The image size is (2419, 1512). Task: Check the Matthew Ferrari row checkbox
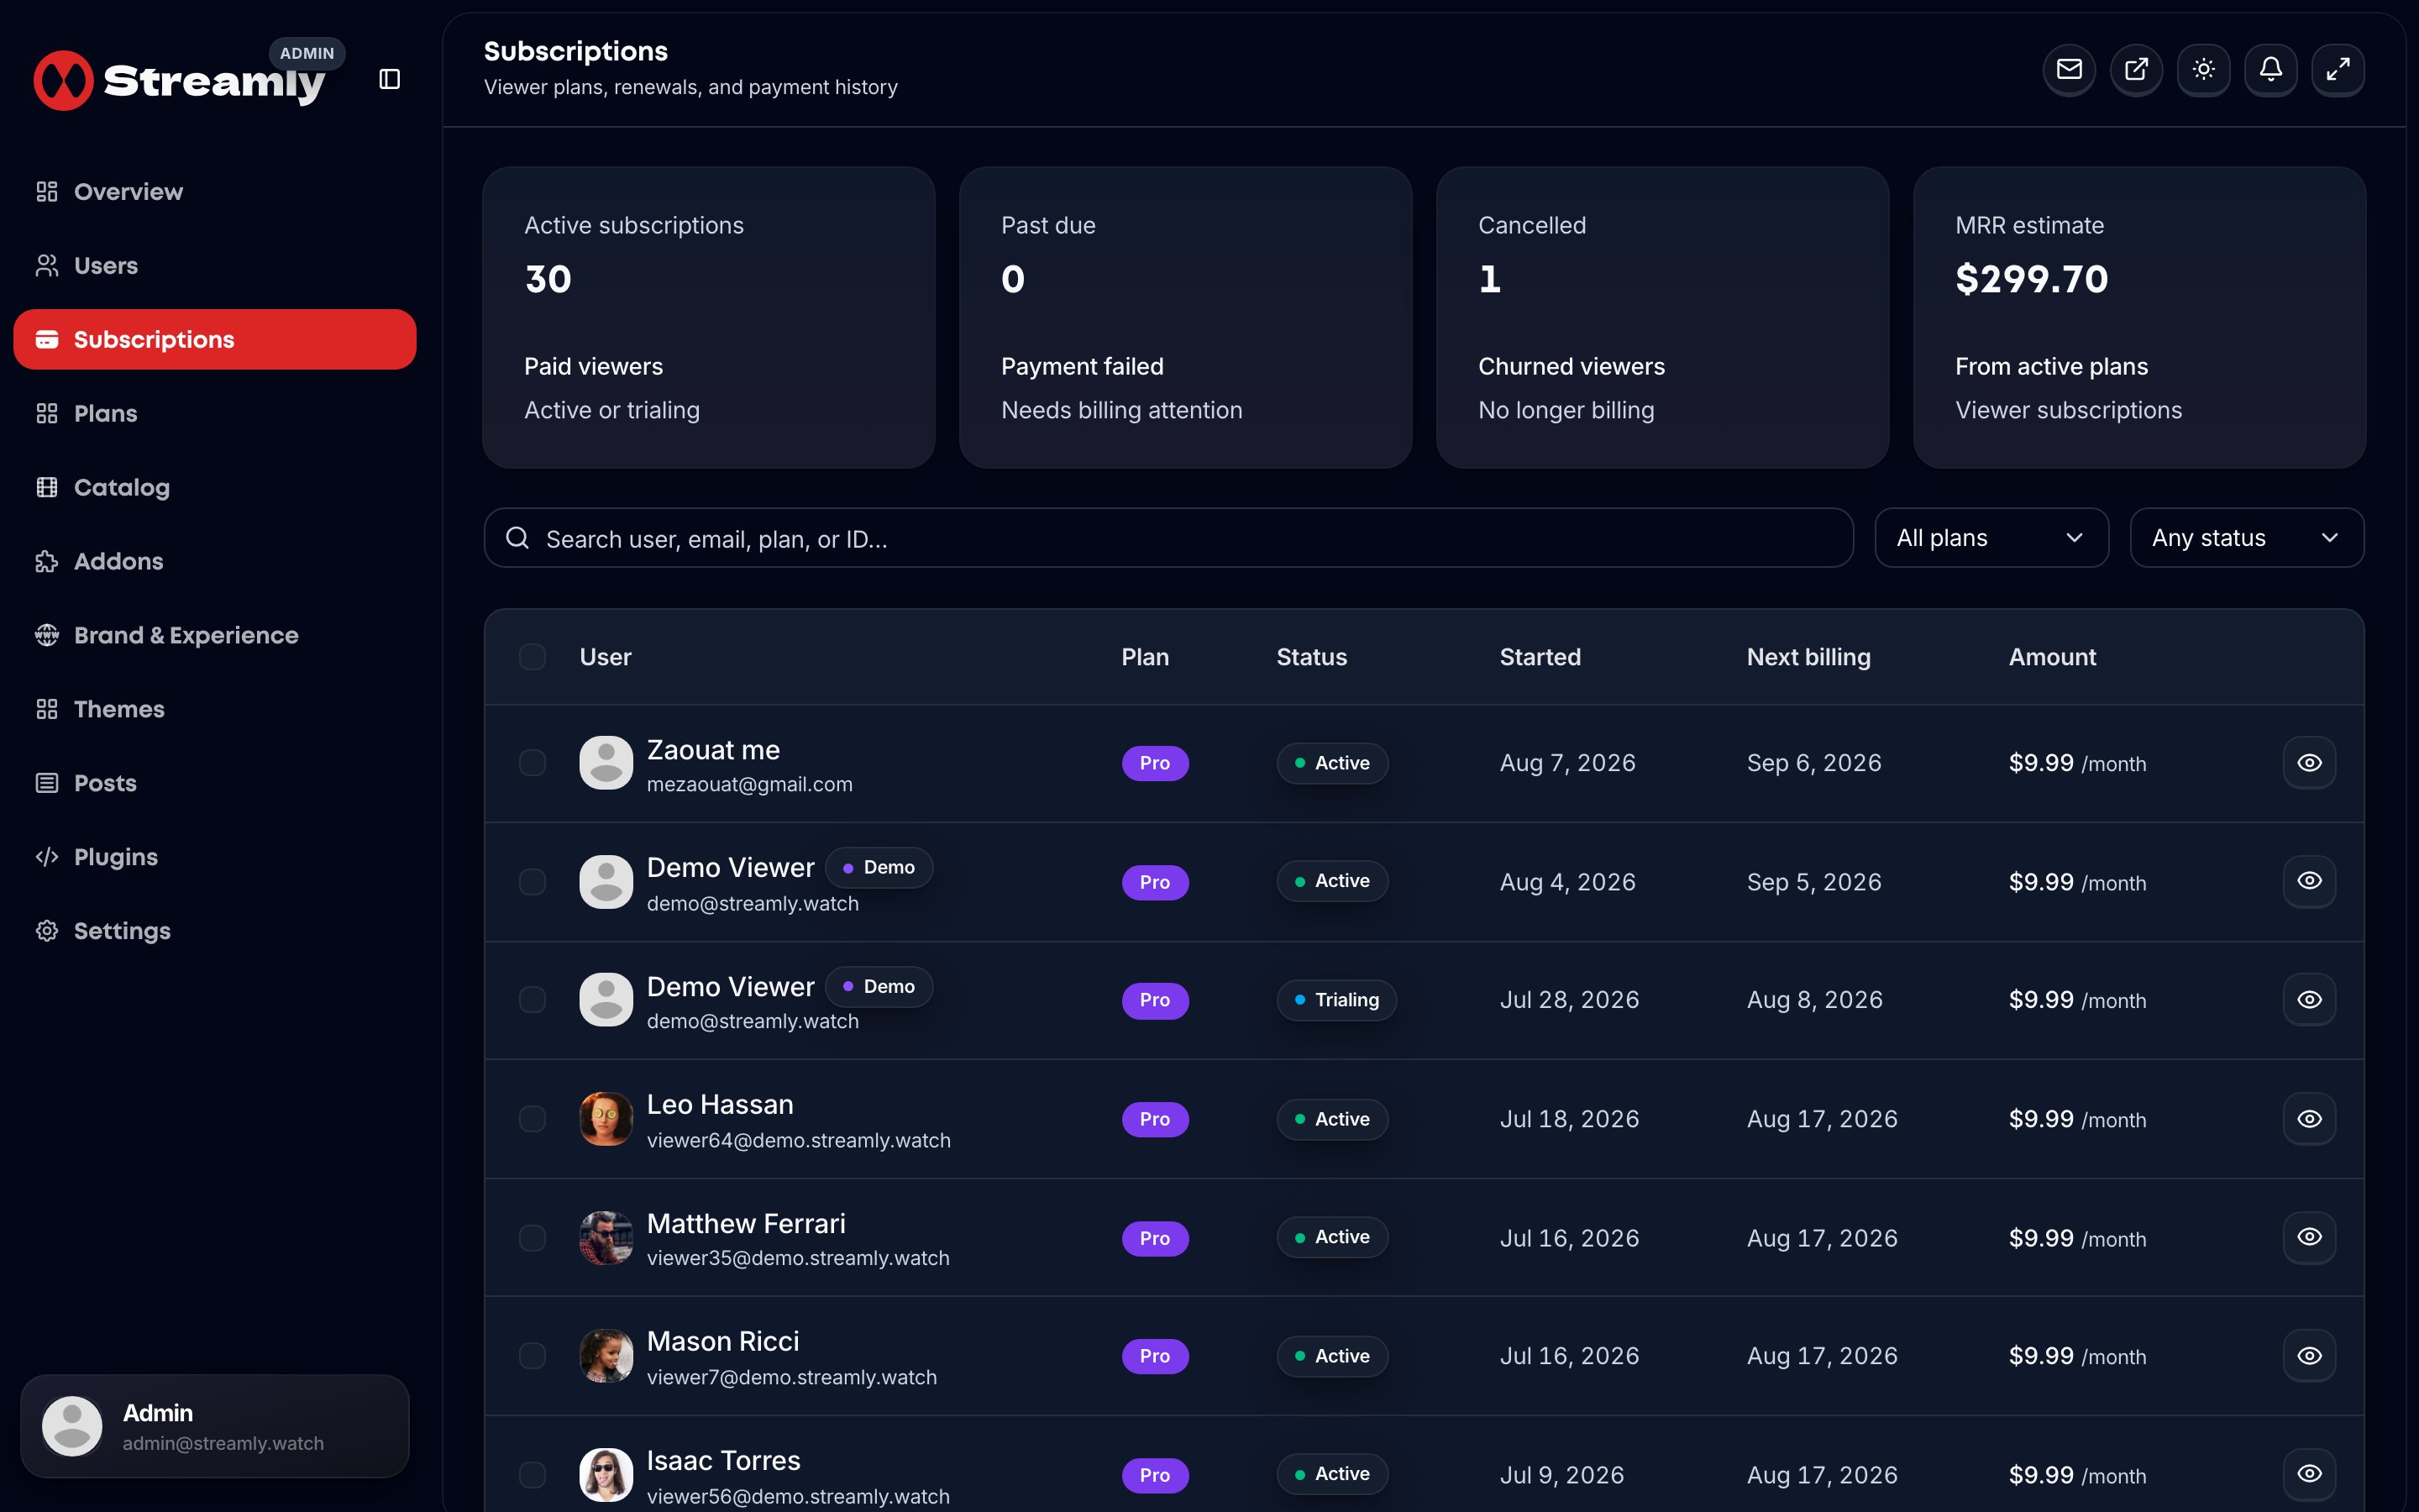click(x=533, y=1238)
